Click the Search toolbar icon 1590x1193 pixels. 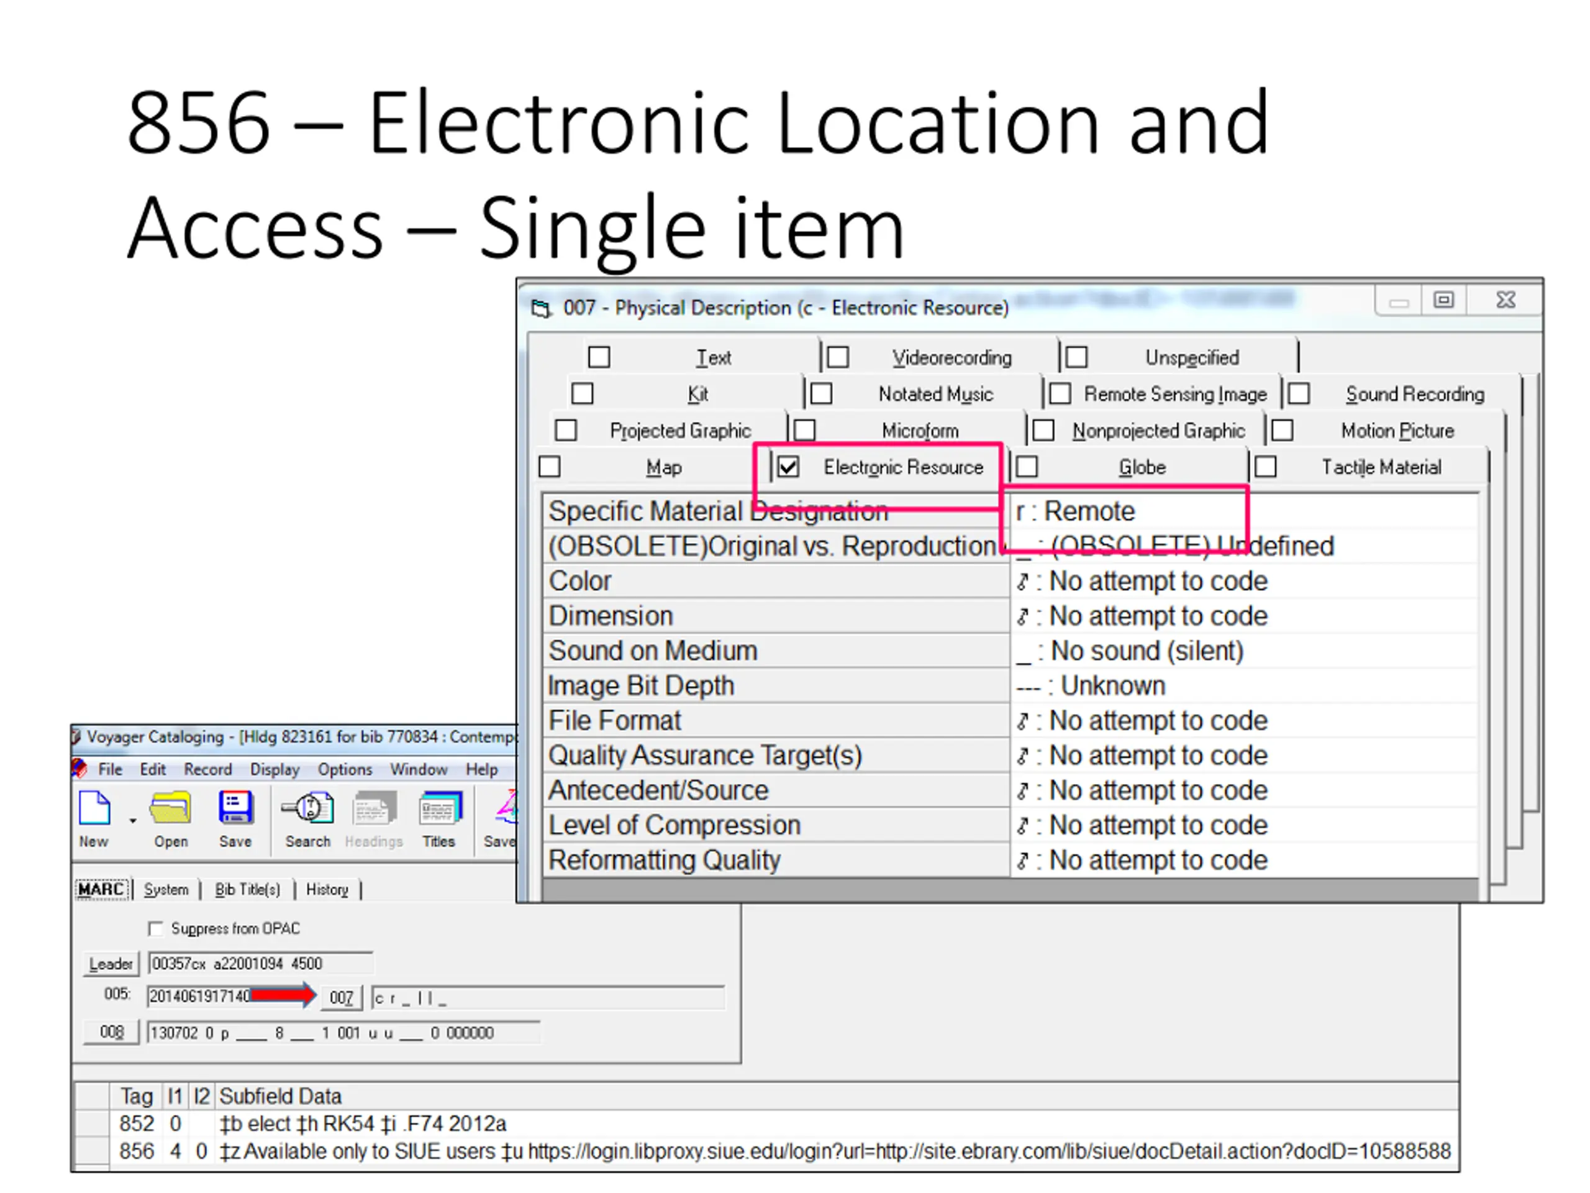(307, 808)
